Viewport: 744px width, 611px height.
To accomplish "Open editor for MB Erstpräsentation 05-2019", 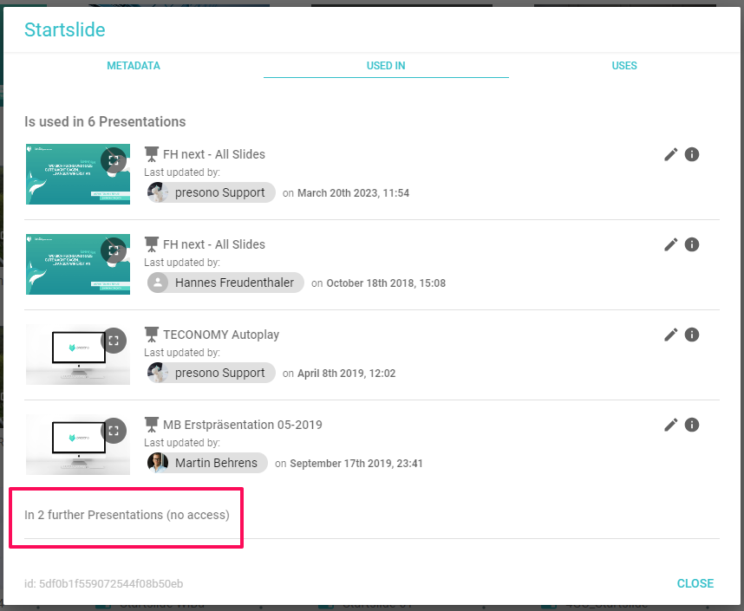I will [670, 425].
